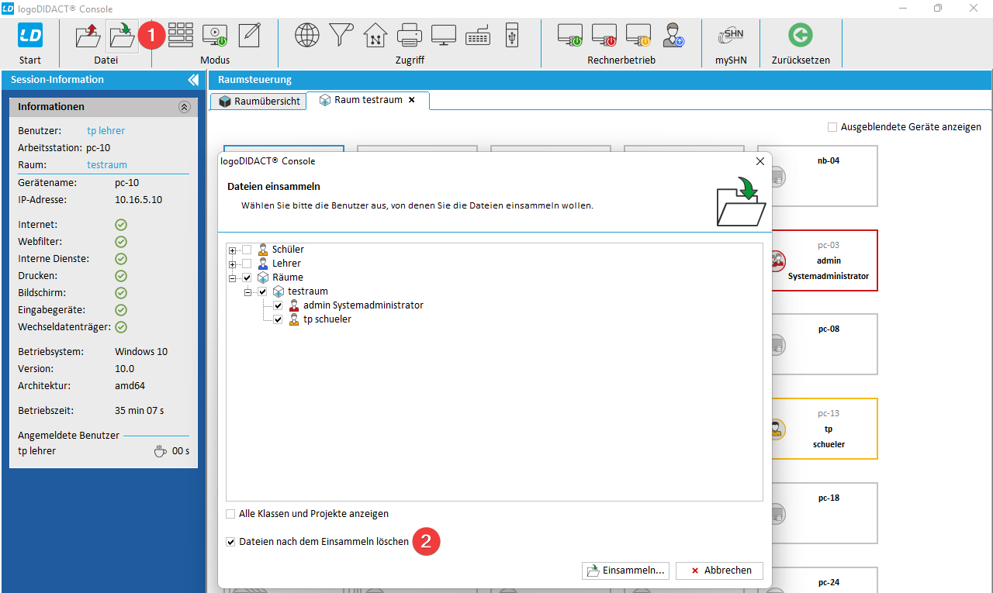Click the Bildschirm status check icon
993x593 pixels.
click(x=121, y=293)
